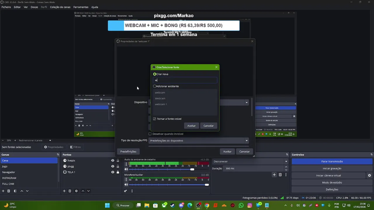Open the audio mixer three-dot menu at the bottom
The height and width of the screenshot is (210, 374).
(x=132, y=191)
